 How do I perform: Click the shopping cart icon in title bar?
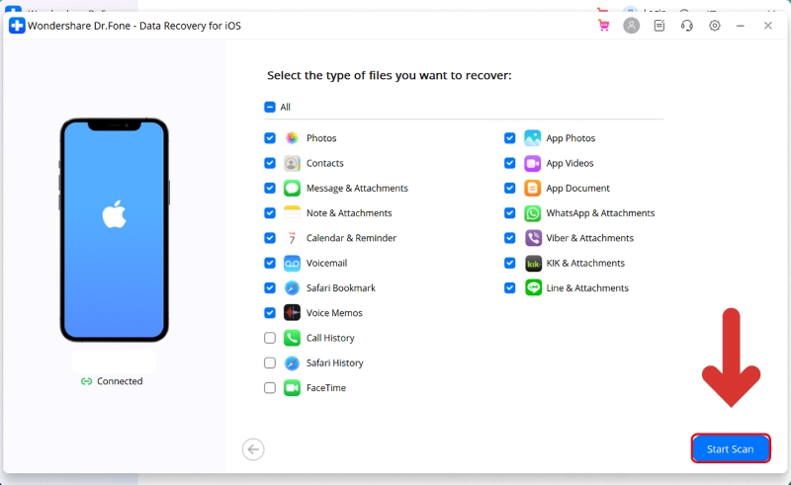(x=603, y=26)
